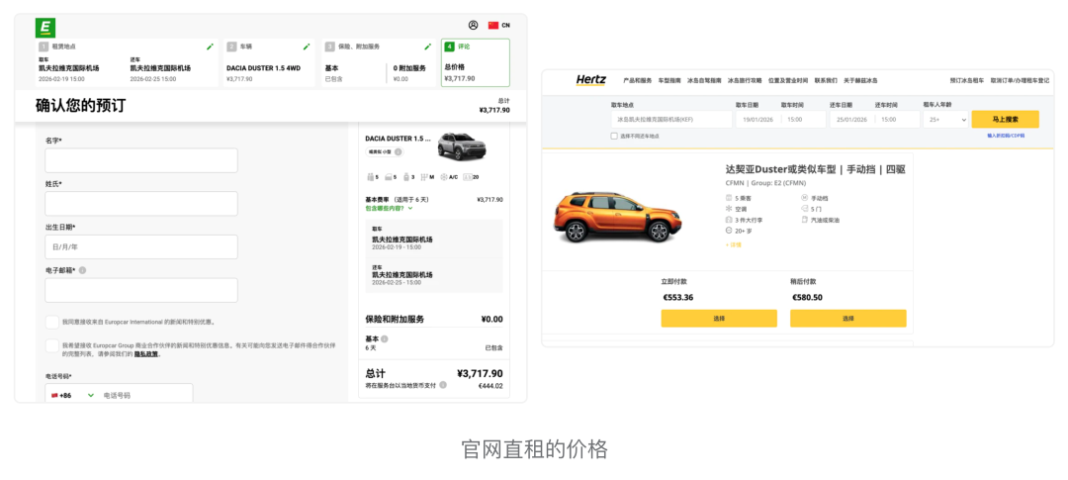1068x480 pixels.
Task: Open Hertz menu 车型指南
Action: pyautogui.click(x=669, y=80)
